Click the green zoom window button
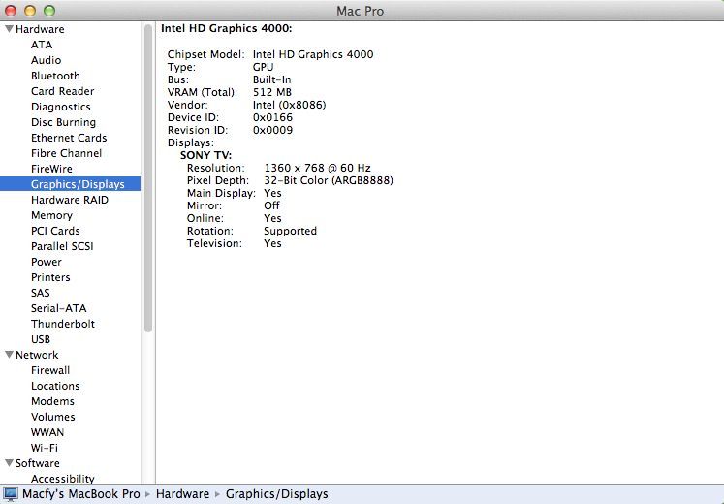Viewport: 724px width, 504px height. [49, 10]
